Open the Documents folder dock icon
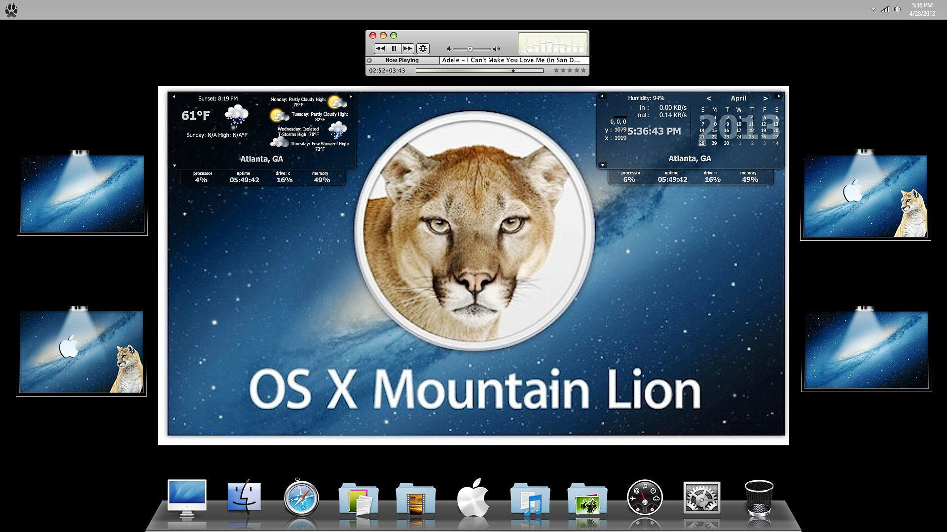947x532 pixels. (359, 499)
